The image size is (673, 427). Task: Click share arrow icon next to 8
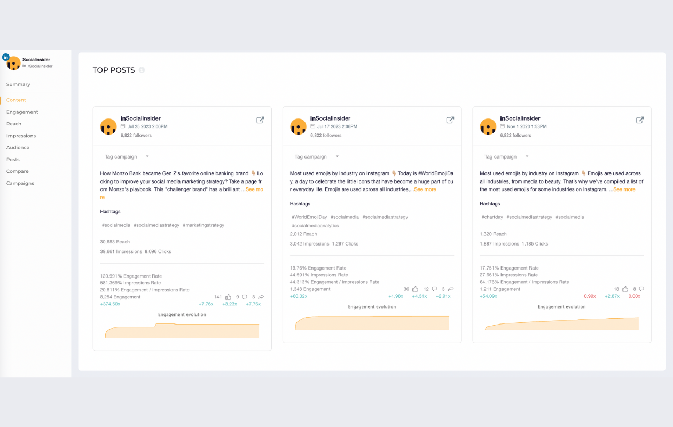[x=261, y=297]
